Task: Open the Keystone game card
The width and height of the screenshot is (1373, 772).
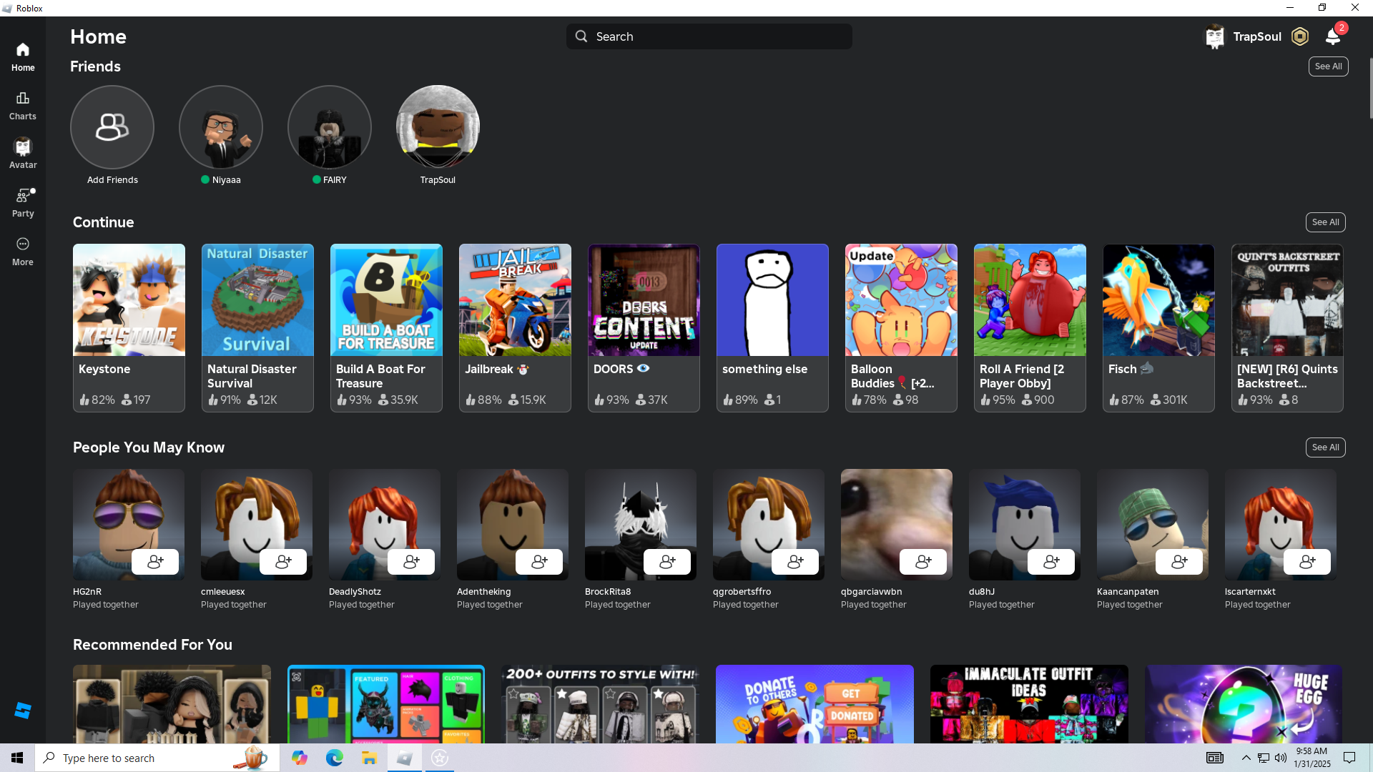Action: tap(129, 328)
